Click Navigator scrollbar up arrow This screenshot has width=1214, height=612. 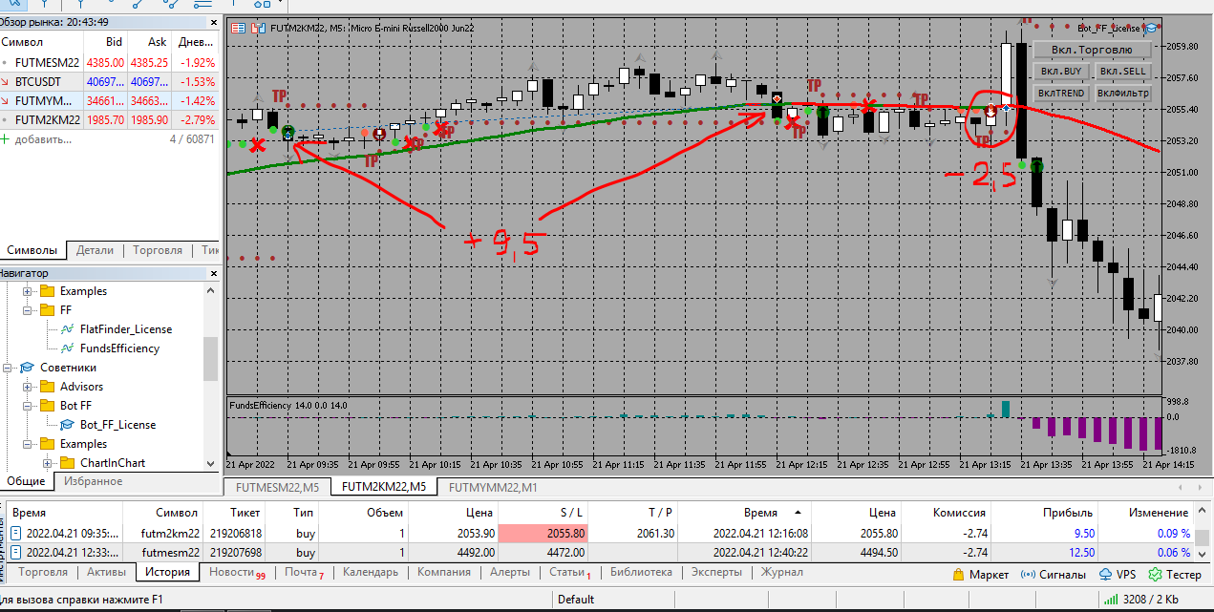click(211, 290)
